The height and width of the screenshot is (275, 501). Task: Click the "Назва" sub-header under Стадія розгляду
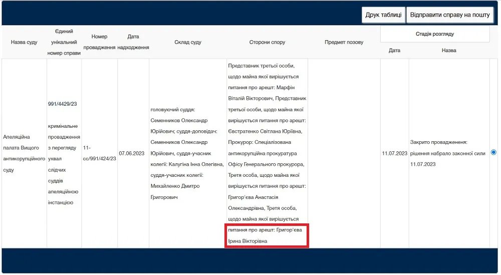point(449,51)
